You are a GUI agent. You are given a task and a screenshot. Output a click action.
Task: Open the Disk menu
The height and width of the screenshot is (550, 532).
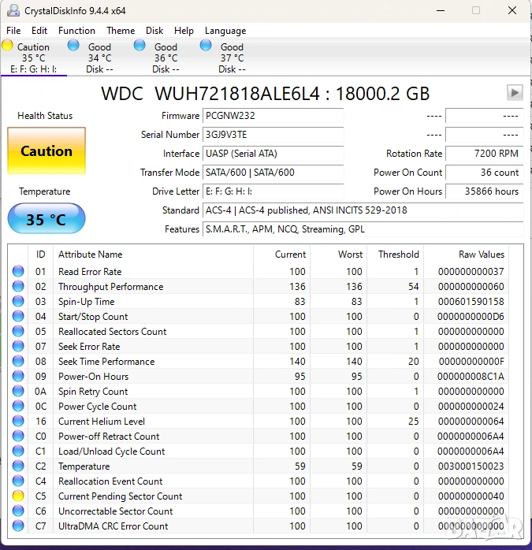pyautogui.click(x=154, y=31)
